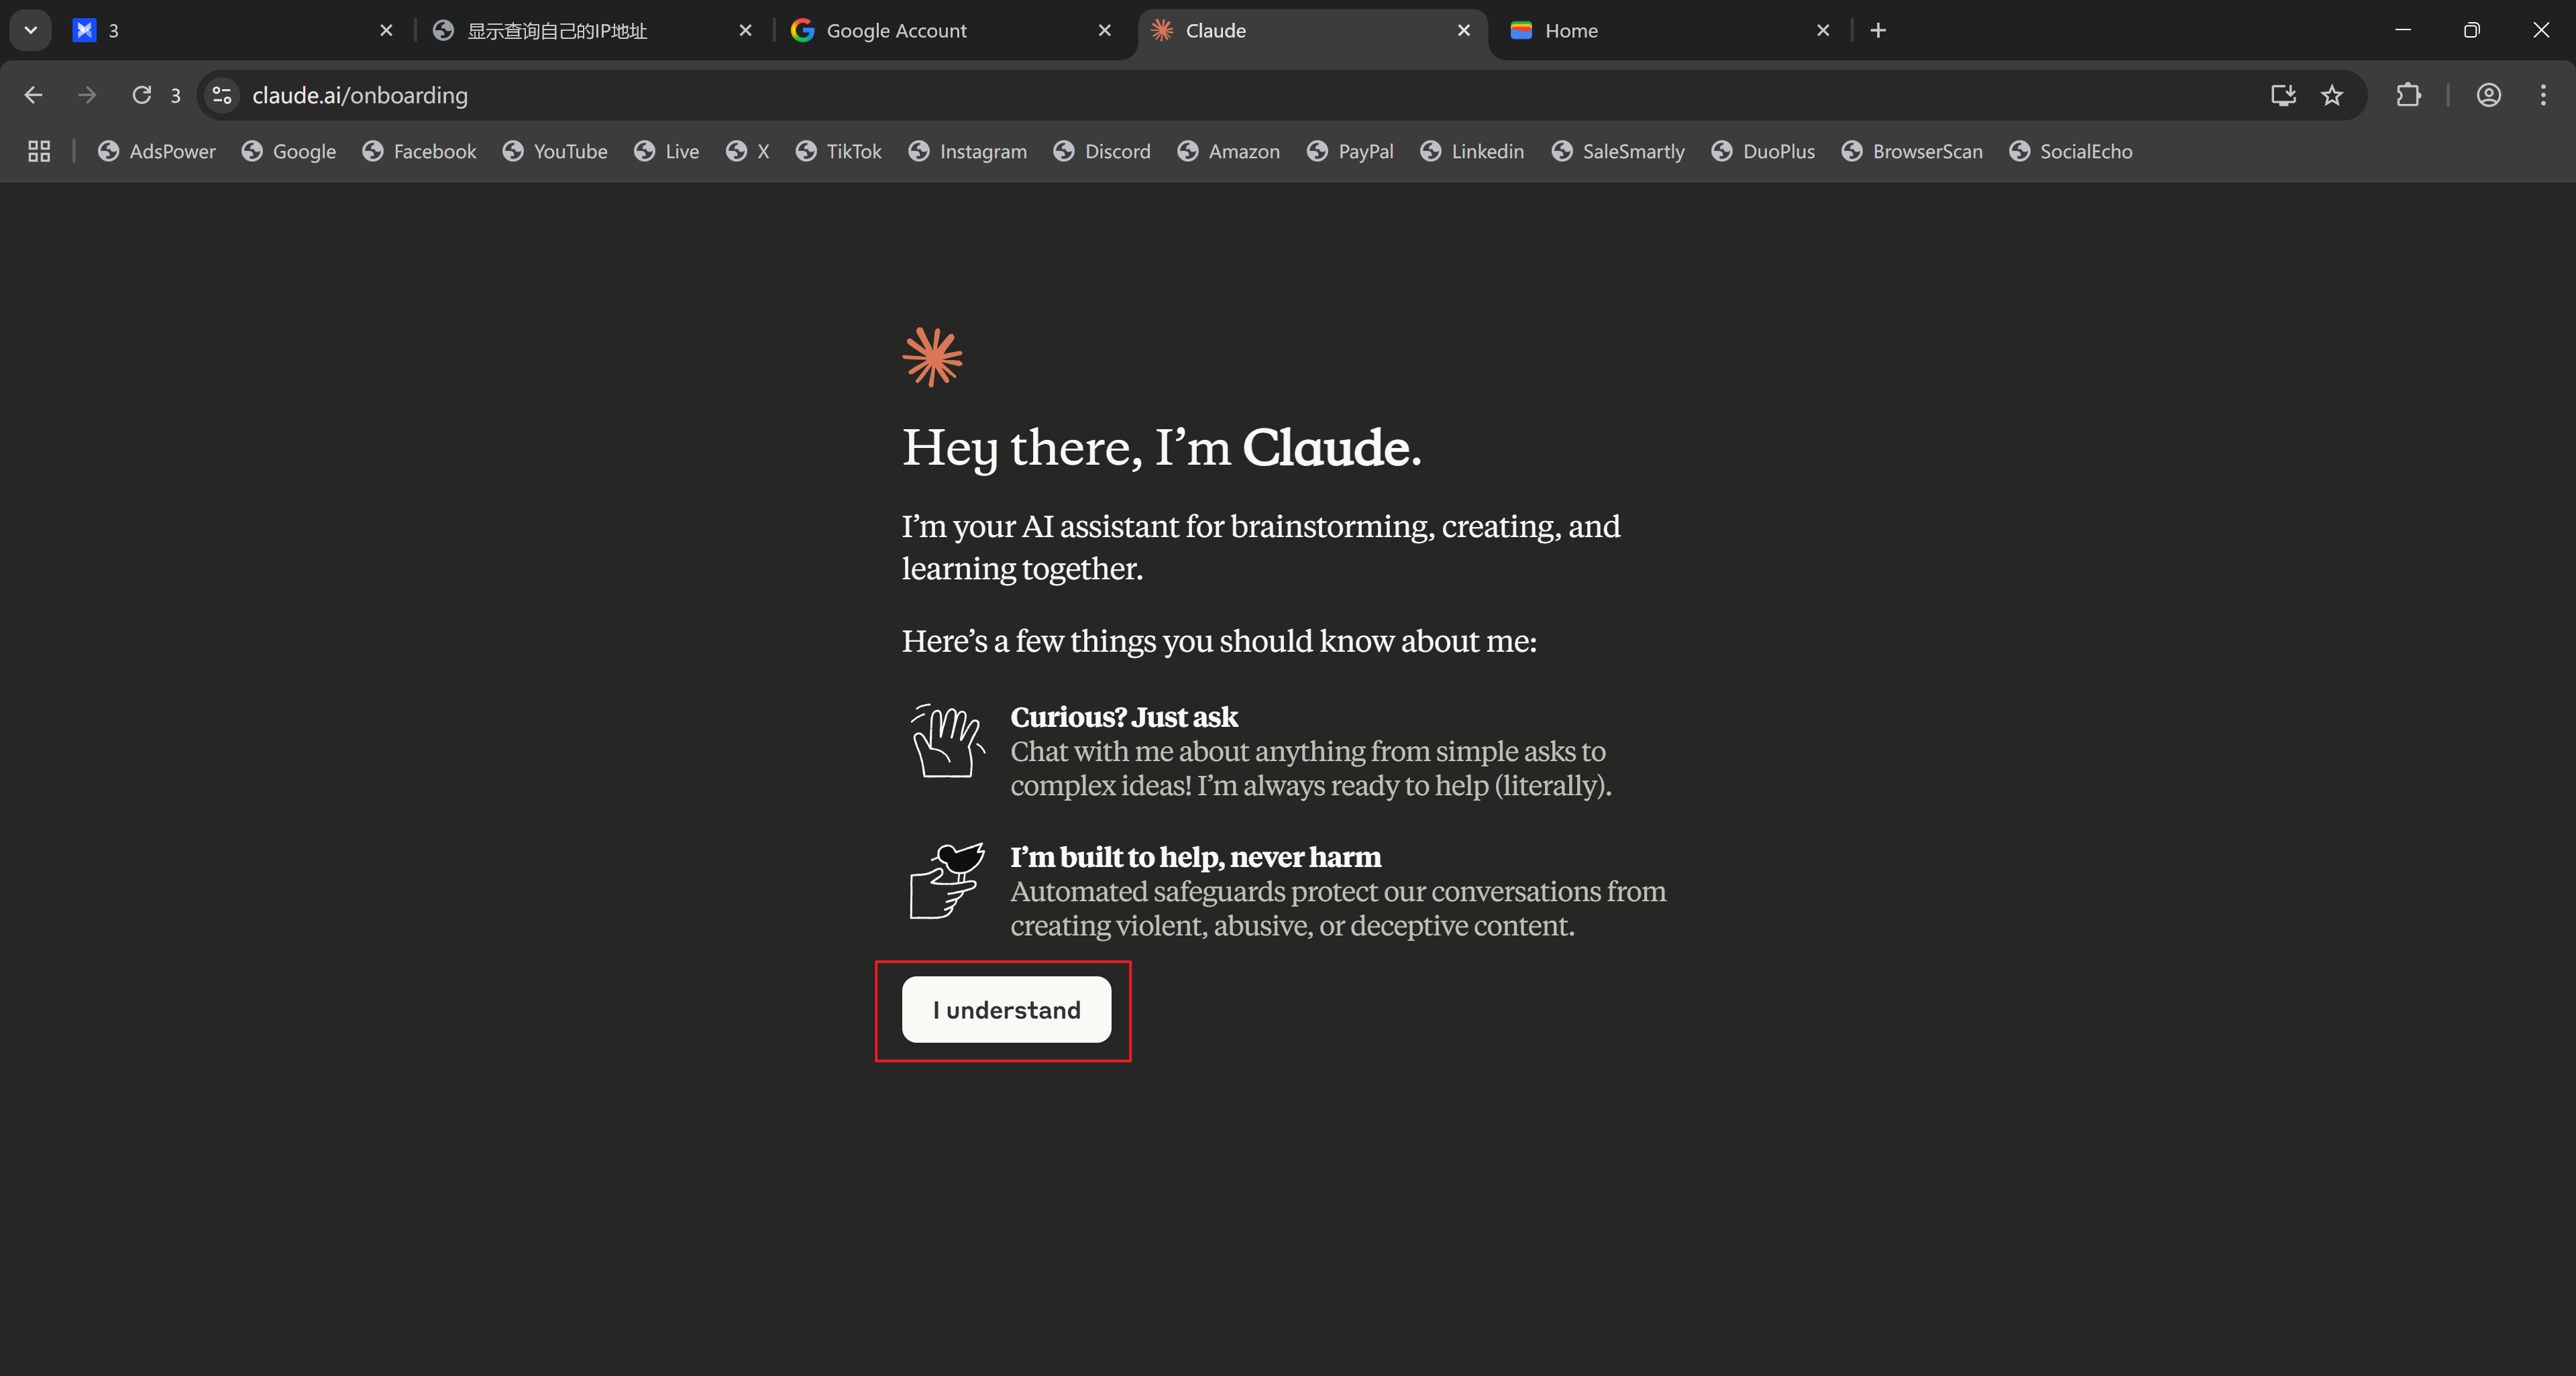Open the BrowserScan bookmark
2576x1376 pixels.
click(1912, 151)
